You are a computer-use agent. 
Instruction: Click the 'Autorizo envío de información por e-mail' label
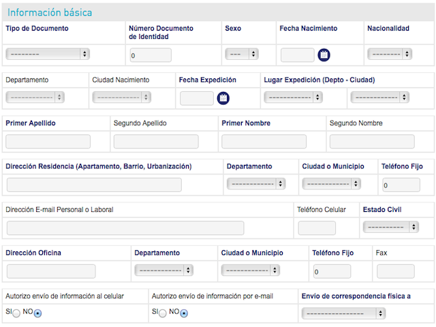pos(213,296)
